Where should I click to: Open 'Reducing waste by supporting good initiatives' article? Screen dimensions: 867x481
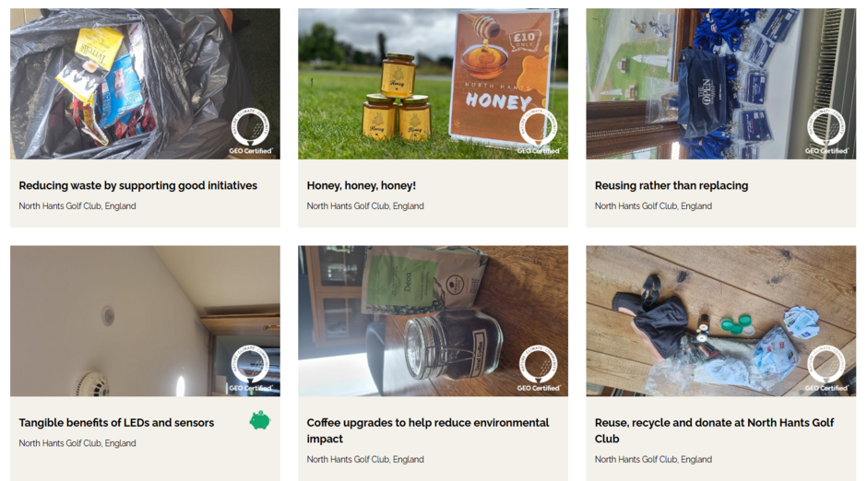click(138, 185)
